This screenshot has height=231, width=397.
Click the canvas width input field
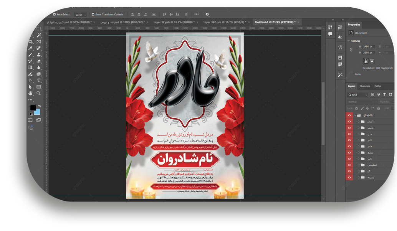click(369, 46)
